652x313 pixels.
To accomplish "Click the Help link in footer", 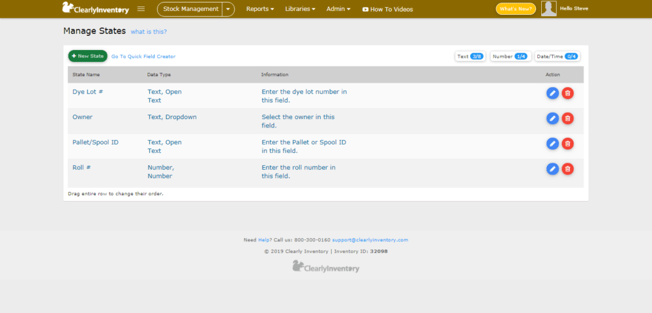I will (263, 240).
